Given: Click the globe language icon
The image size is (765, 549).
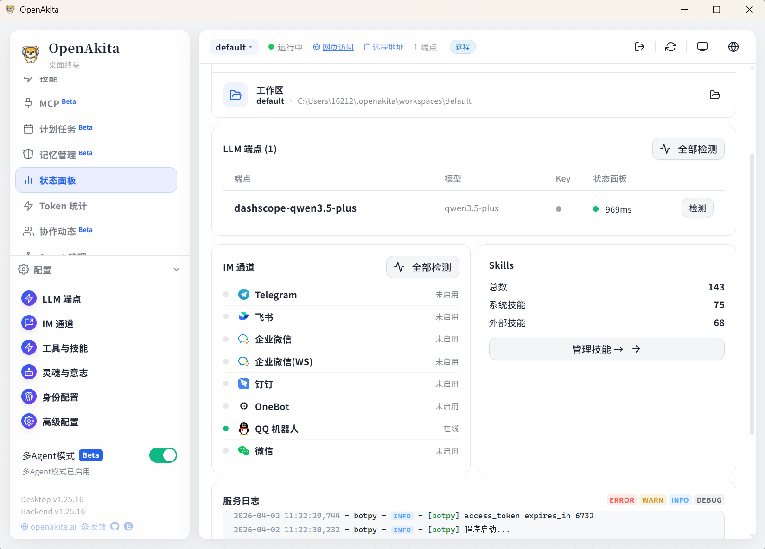Looking at the screenshot, I should click(x=733, y=47).
